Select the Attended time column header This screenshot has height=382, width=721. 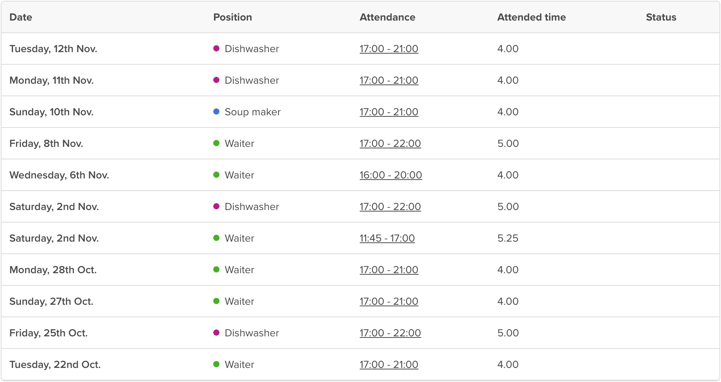[x=531, y=17]
